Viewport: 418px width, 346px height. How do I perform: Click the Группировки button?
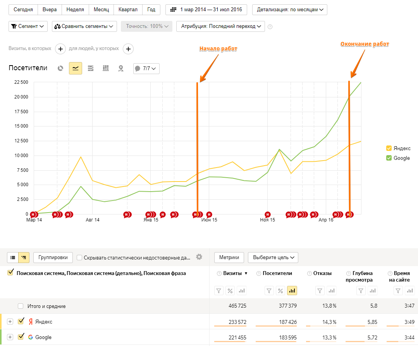53,258
